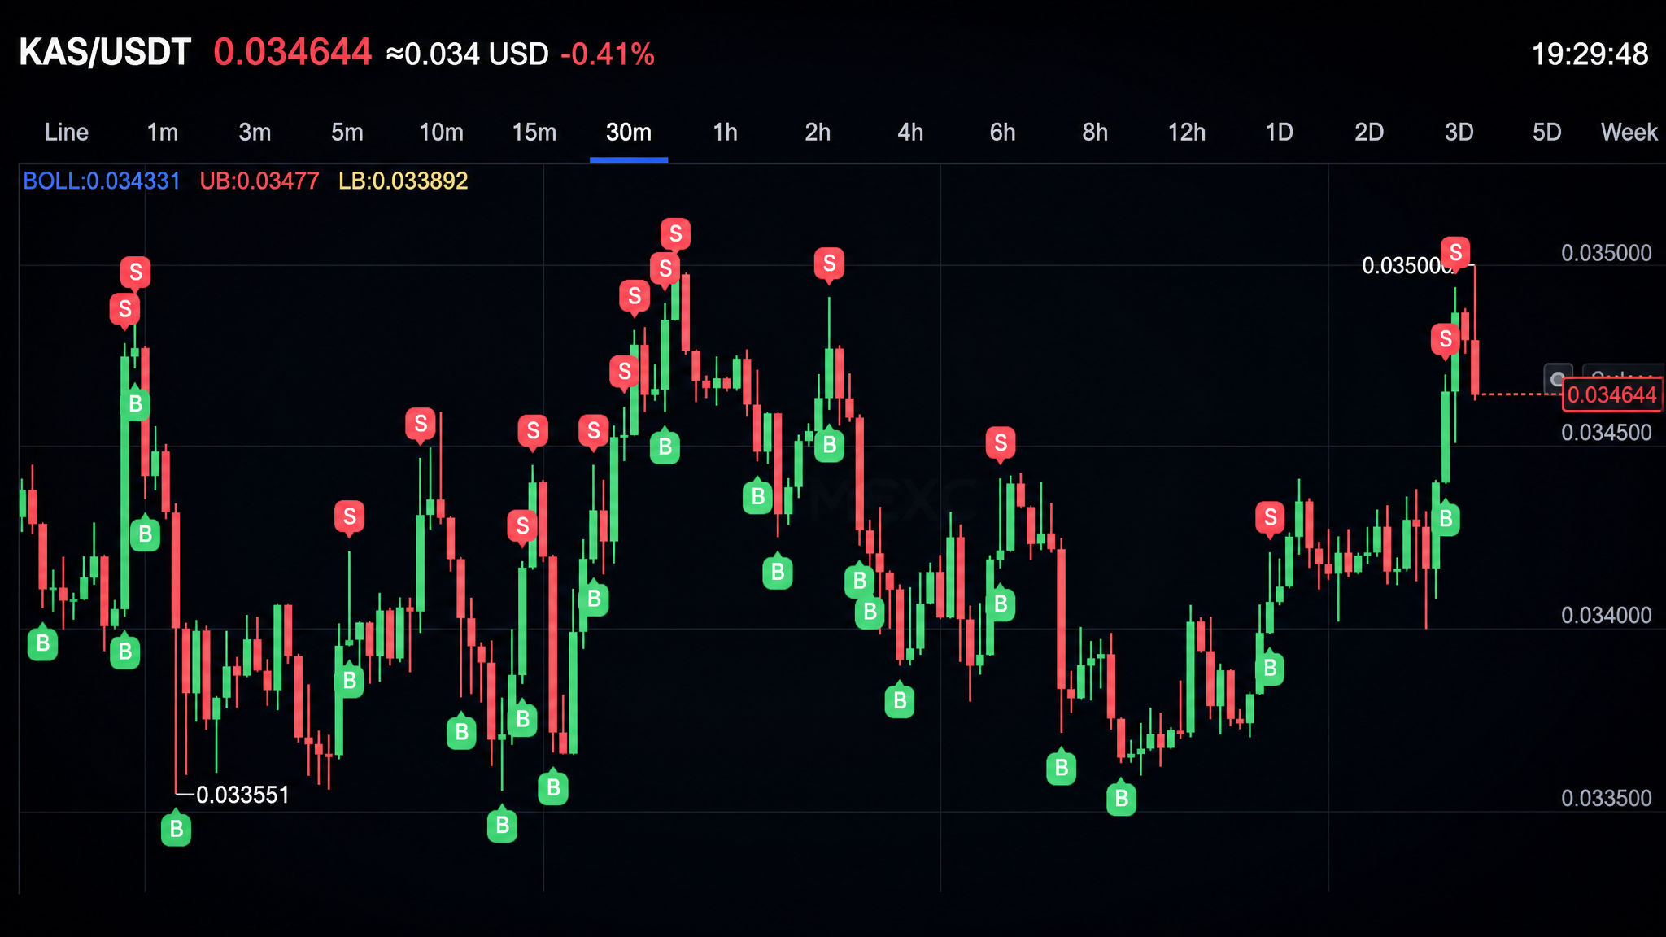Select the 3m timeframe
The height and width of the screenshot is (937, 1666).
coord(255,132)
